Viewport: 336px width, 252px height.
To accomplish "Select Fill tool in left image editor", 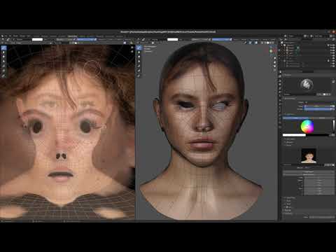I will pyautogui.click(x=3, y=66).
